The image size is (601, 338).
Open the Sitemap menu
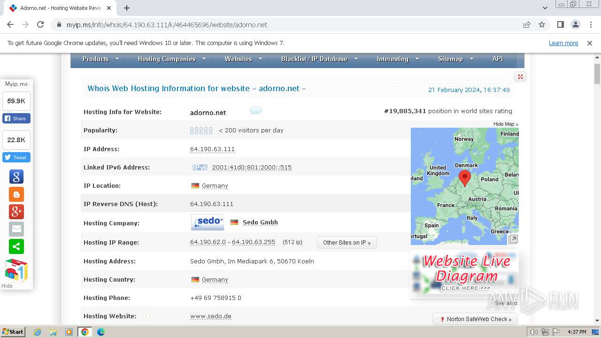point(450,59)
